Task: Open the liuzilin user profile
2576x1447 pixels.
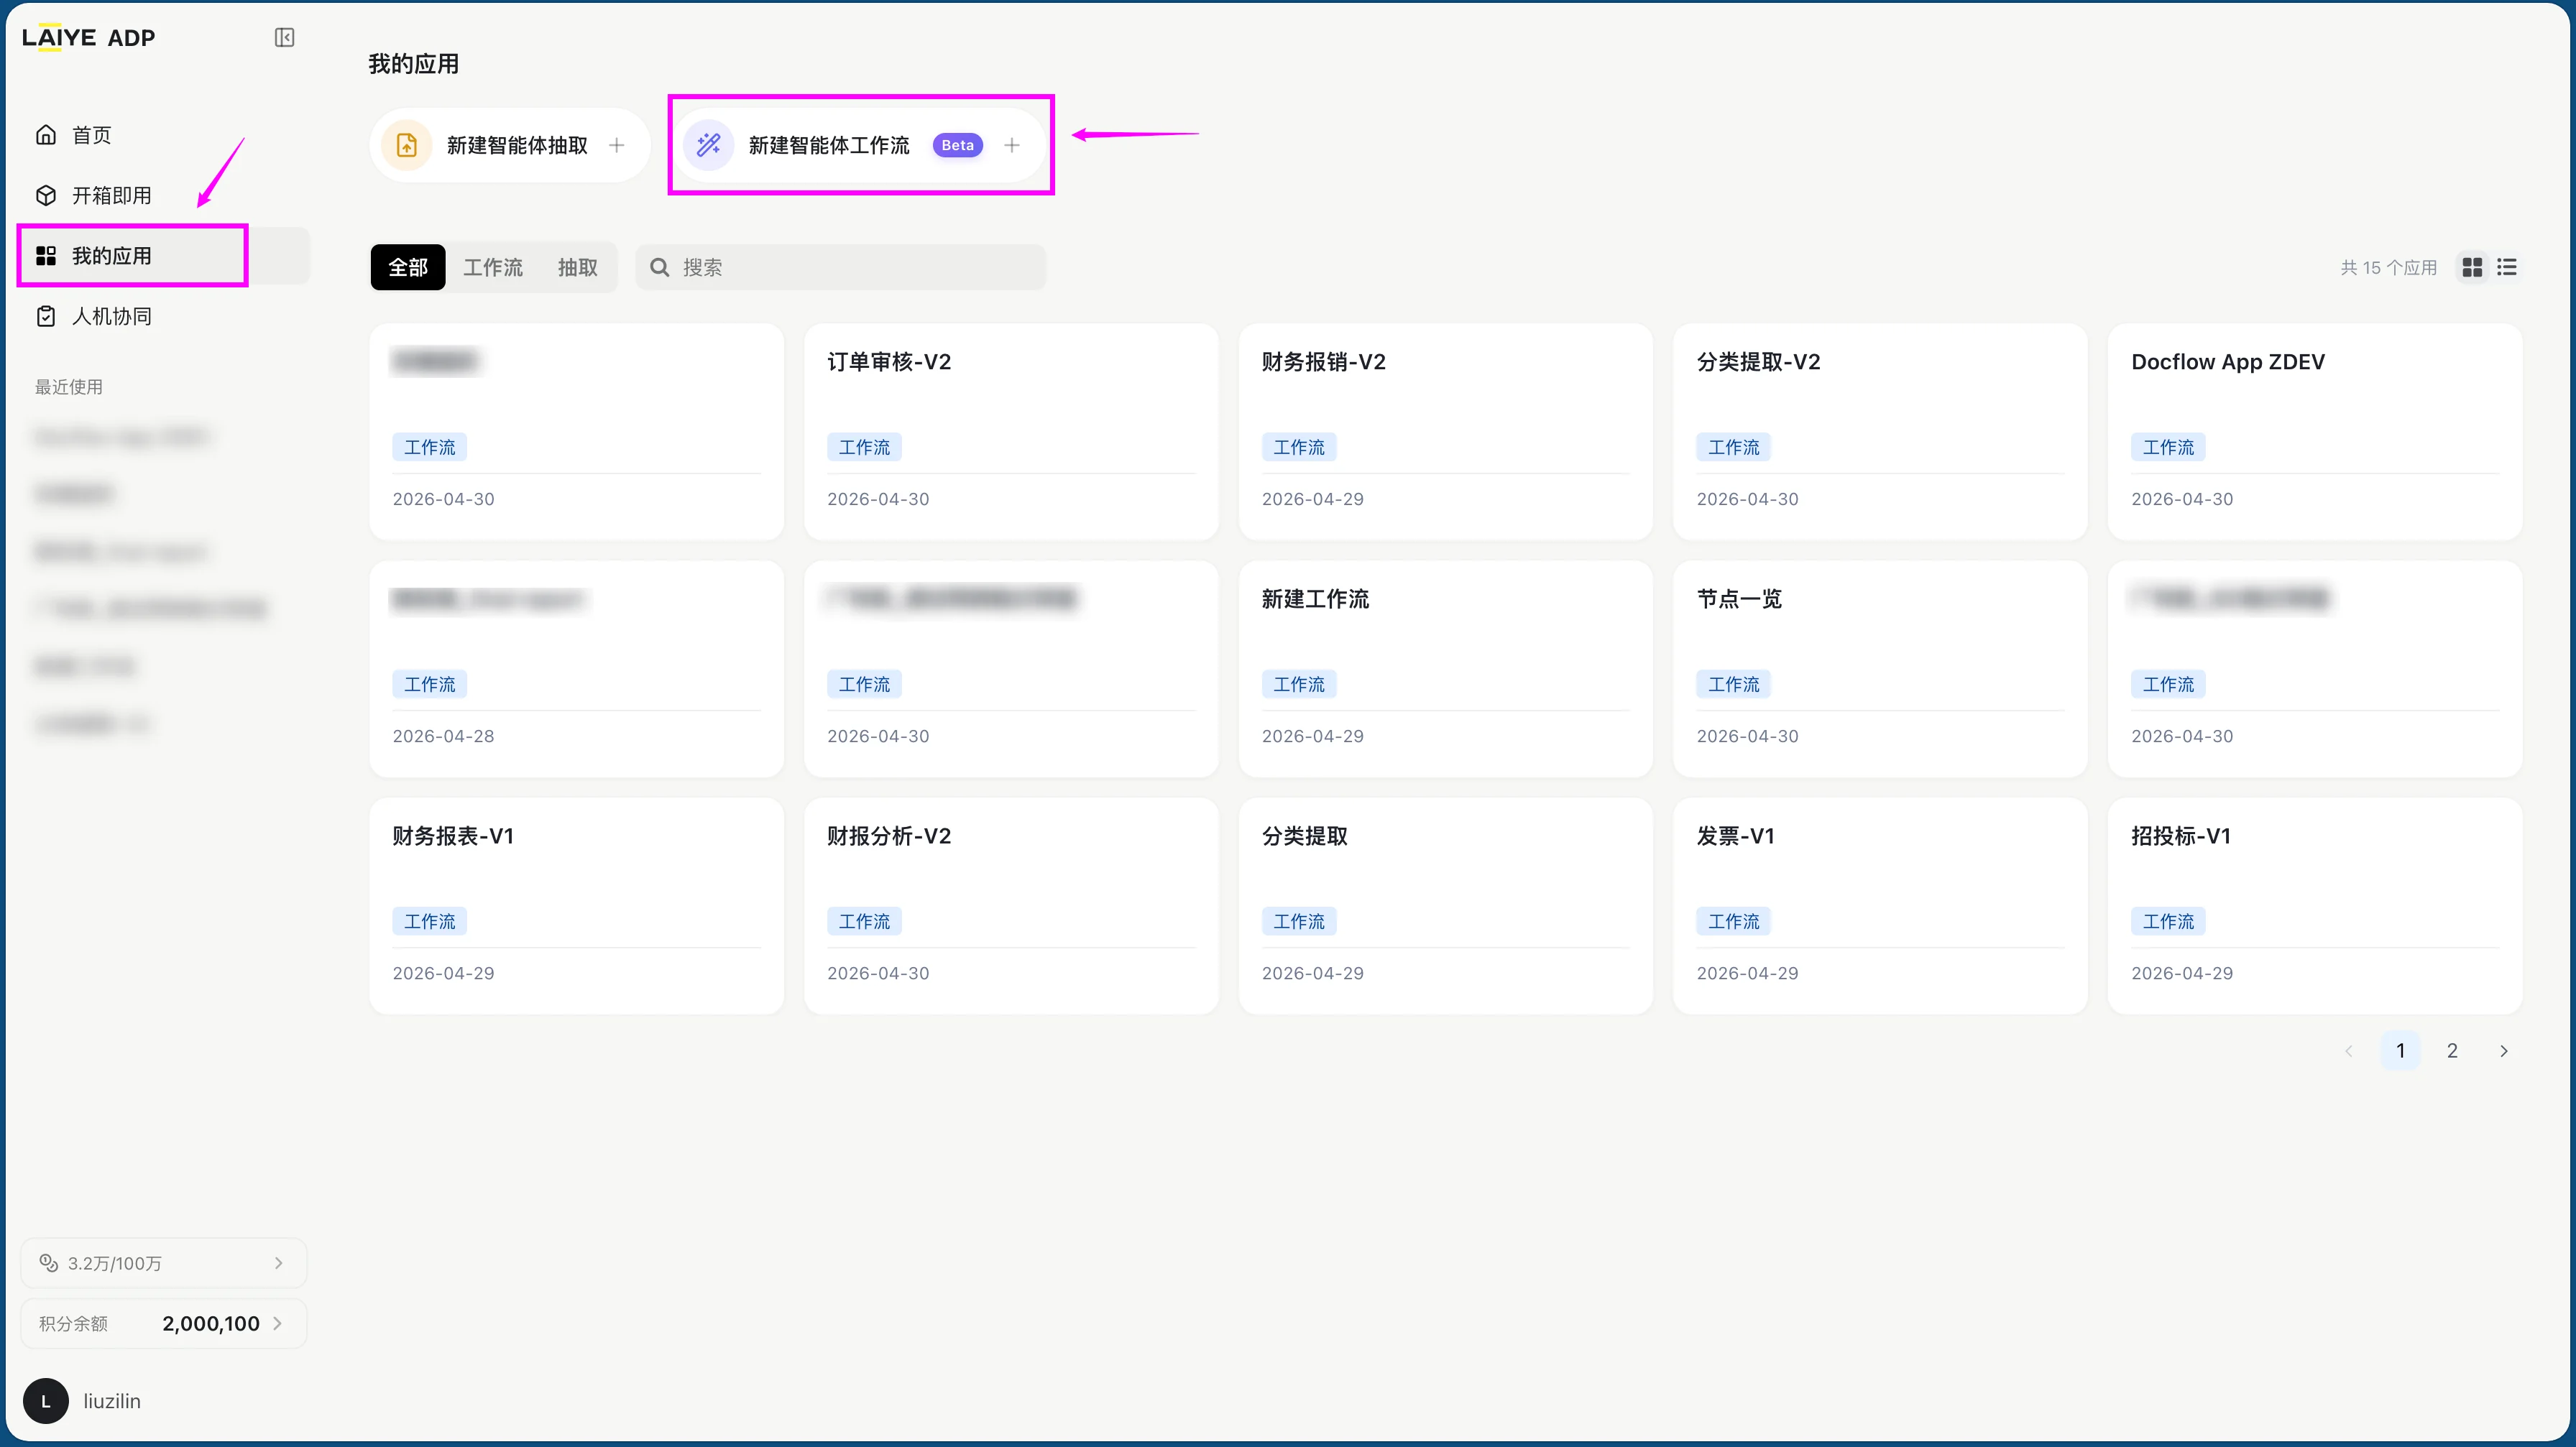Action: point(84,1401)
